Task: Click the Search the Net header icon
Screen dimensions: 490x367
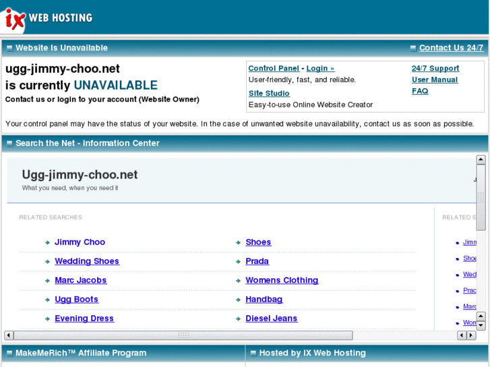Action: pyautogui.click(x=9, y=143)
